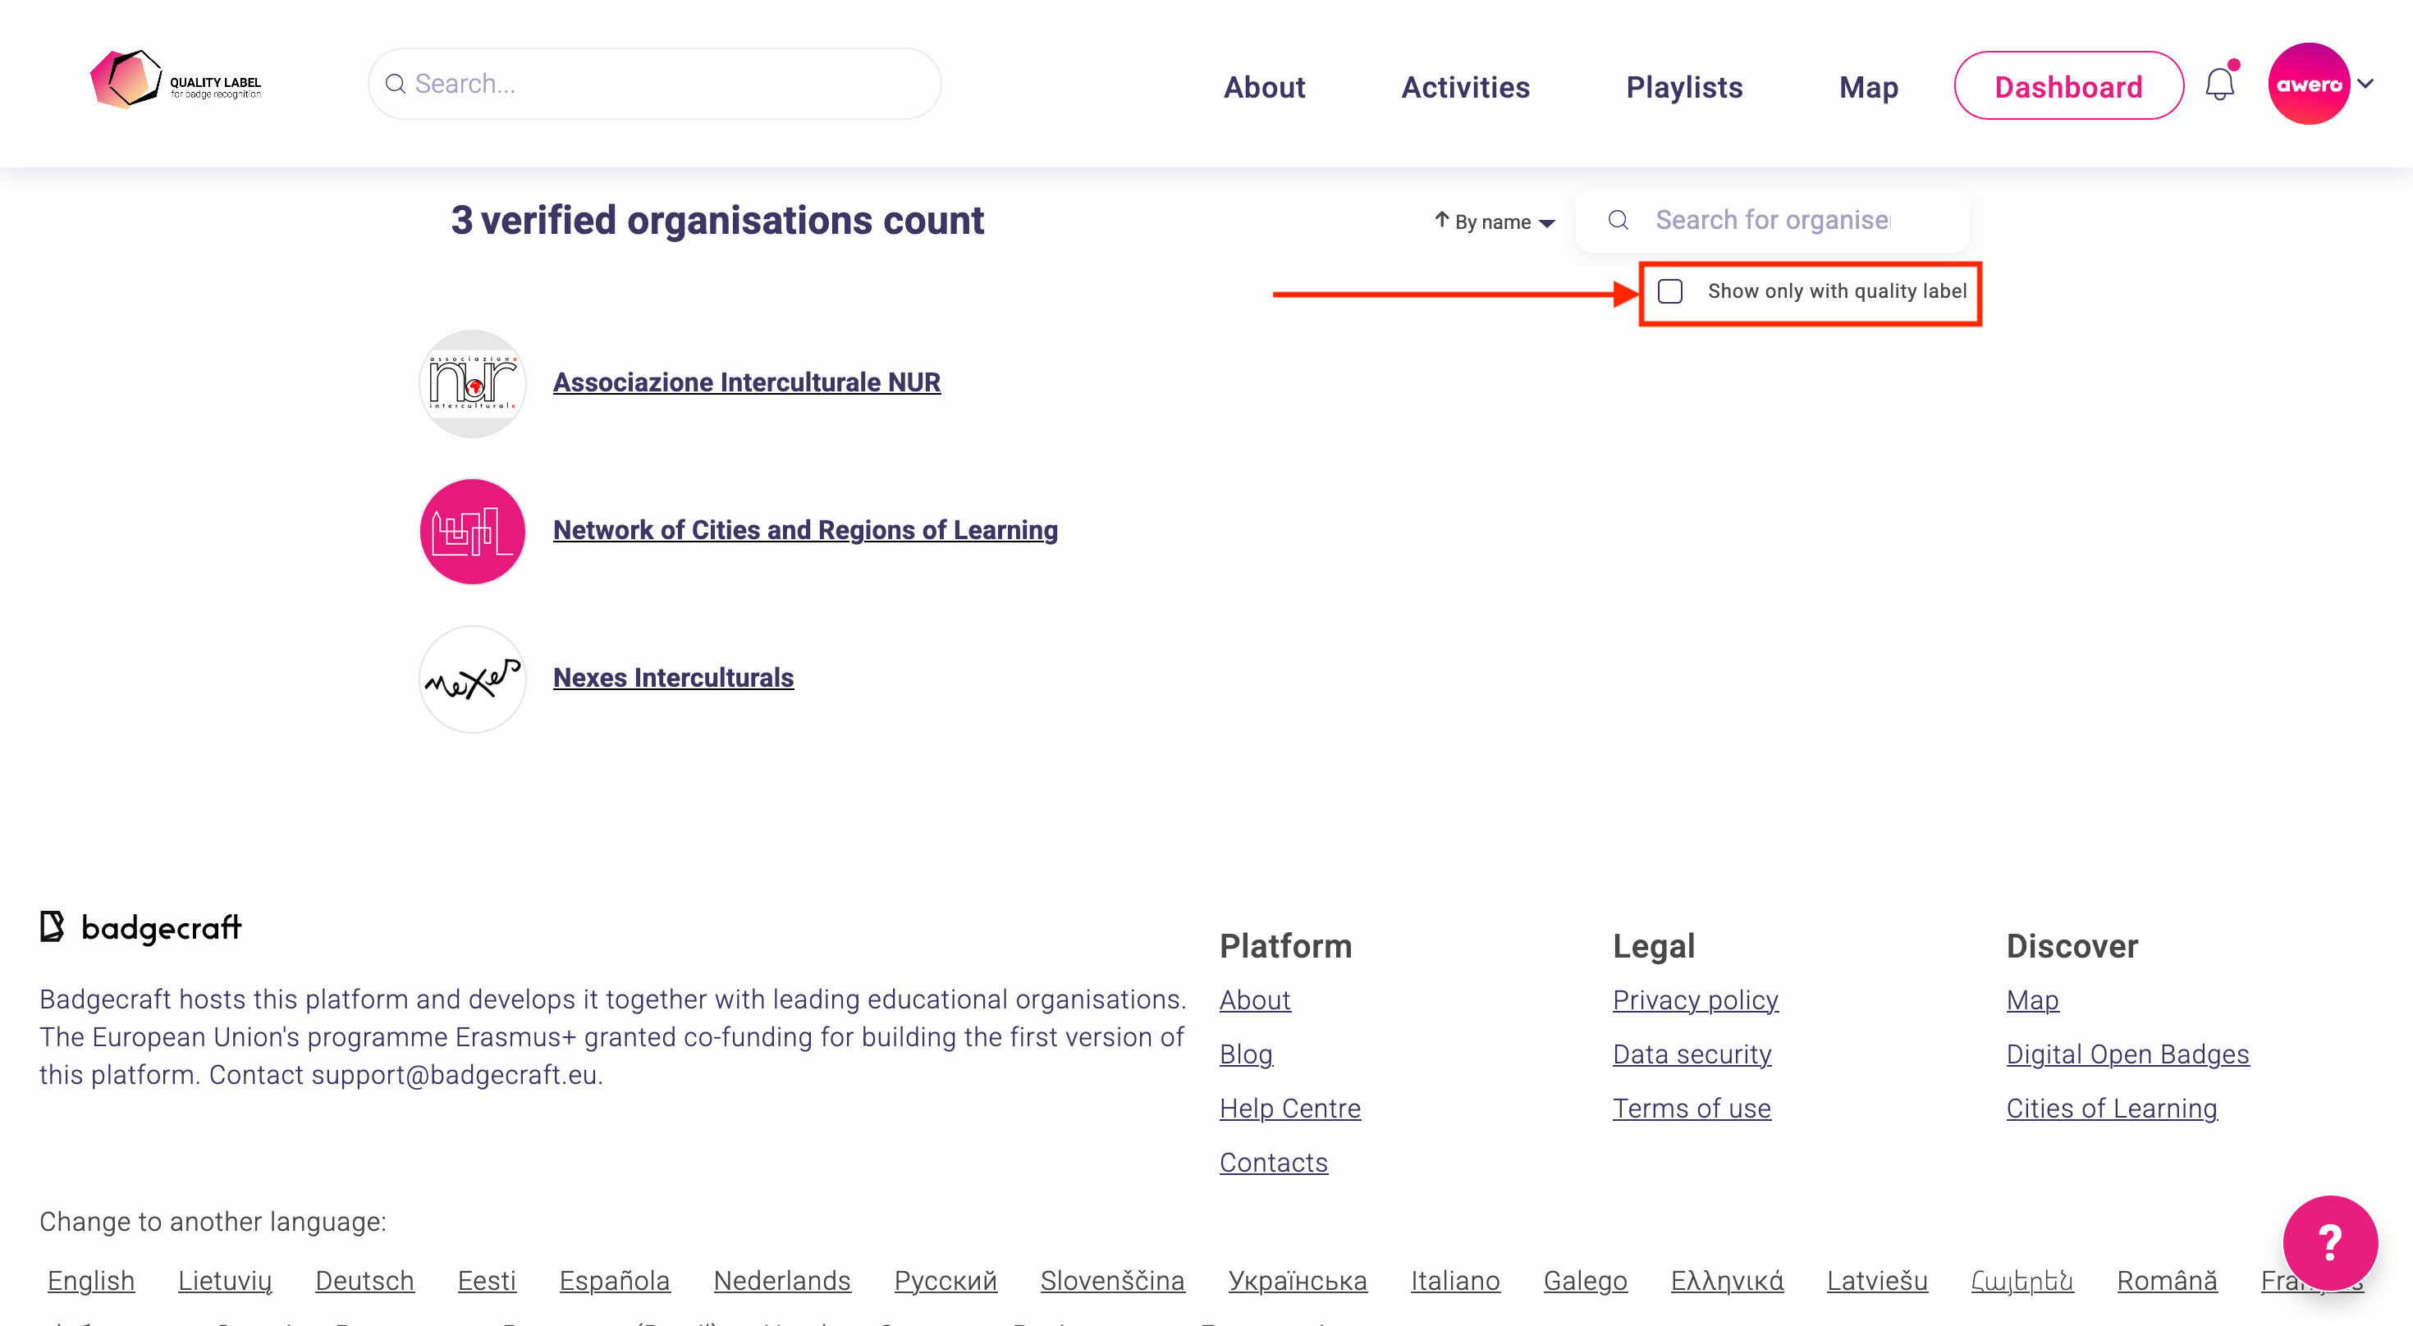
Task: Toggle the sort direction arrow
Action: tap(1441, 220)
